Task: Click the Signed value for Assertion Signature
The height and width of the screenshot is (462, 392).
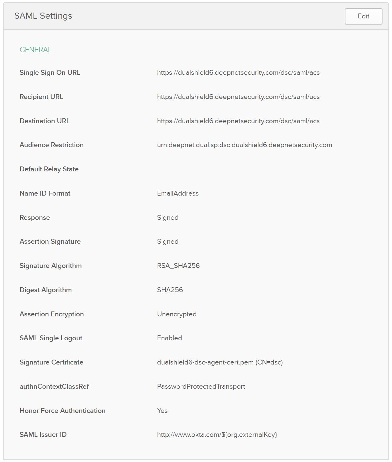Action: click(x=168, y=242)
